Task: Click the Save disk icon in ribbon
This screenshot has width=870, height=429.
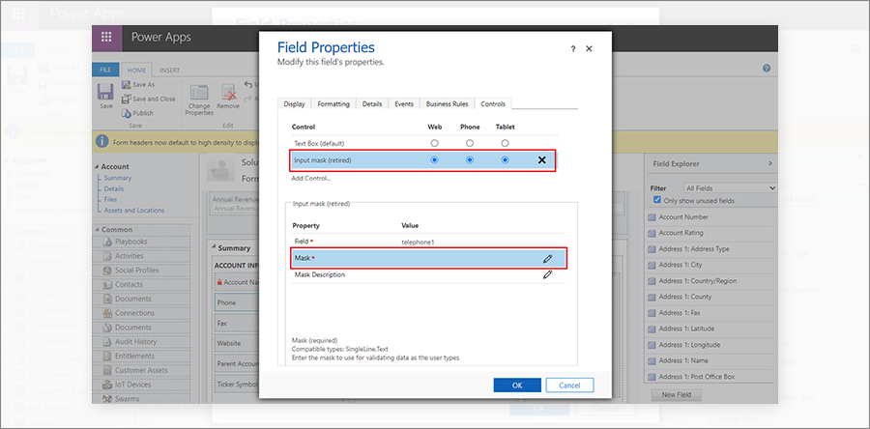Action: pyautogui.click(x=106, y=95)
